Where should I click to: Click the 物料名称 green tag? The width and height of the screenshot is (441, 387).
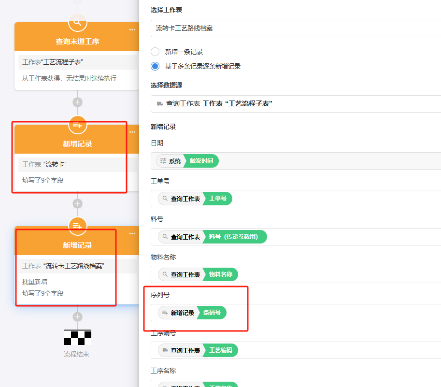click(220, 274)
